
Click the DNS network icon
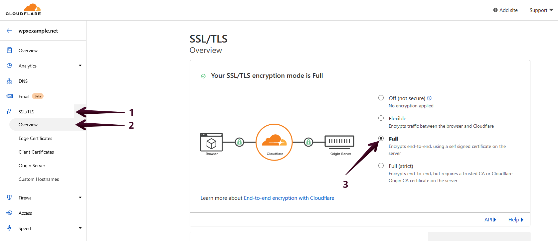click(x=9, y=81)
